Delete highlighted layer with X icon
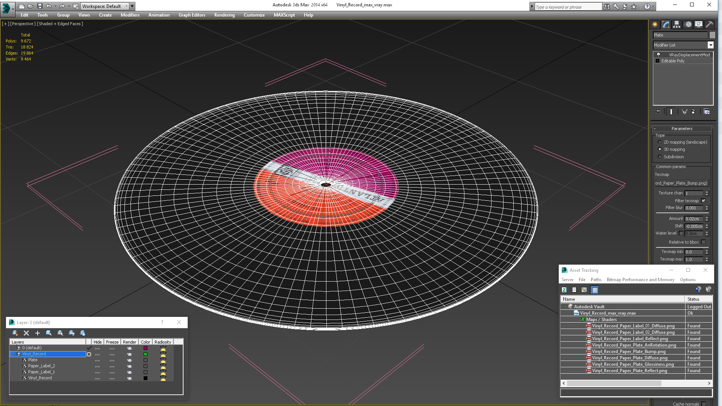 (x=26, y=333)
